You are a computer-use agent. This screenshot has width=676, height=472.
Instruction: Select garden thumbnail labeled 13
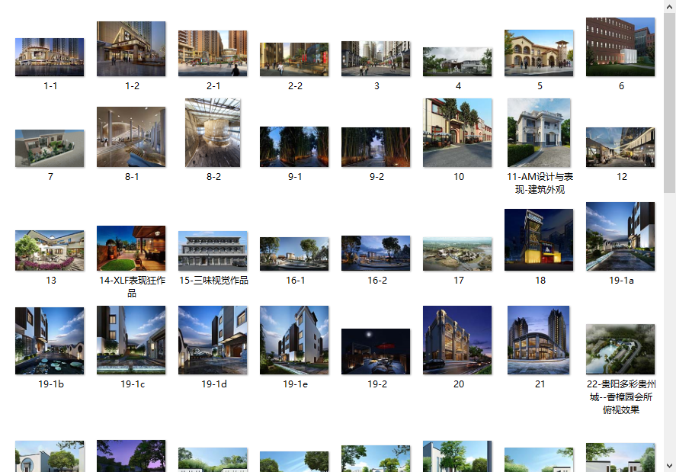(50, 250)
